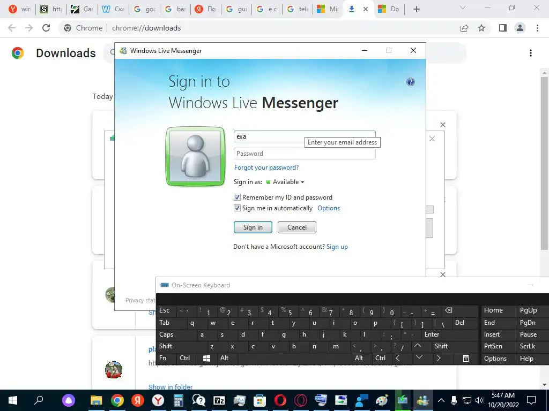
Task: Bookmark this page with the star icon
Action: click(481, 28)
